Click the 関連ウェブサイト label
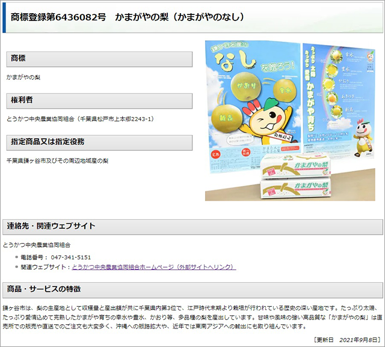The height and width of the screenshot is (347, 385). (43, 267)
